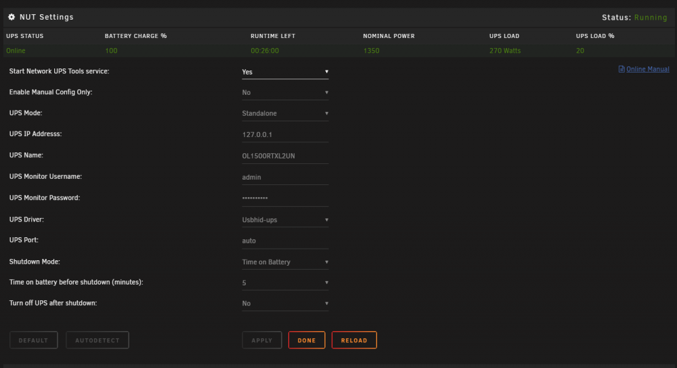Click the Online UPS status value
677x368 pixels.
click(x=16, y=51)
